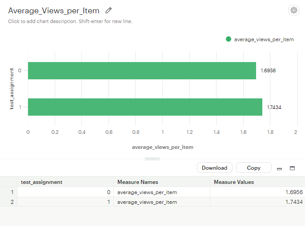This screenshot has width=305, height=226.
Task: Download the chart data
Action: coord(214,168)
